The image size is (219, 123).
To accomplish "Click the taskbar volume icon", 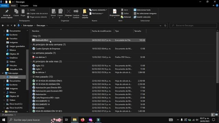I will [x=197, y=120].
